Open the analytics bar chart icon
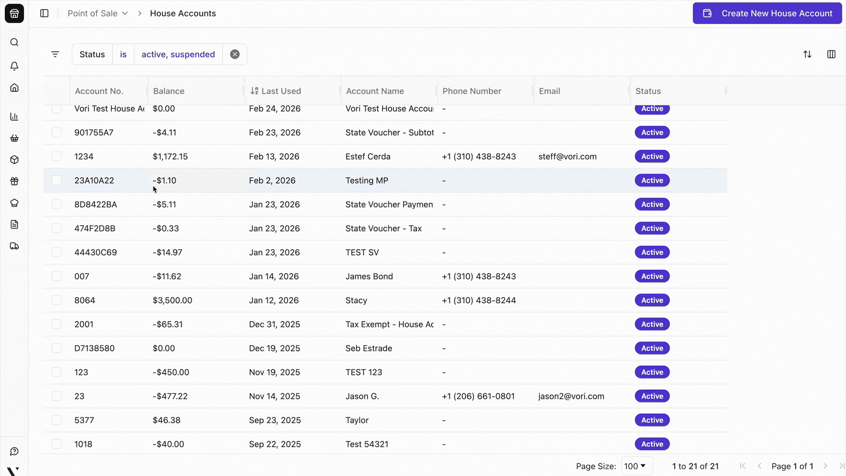This screenshot has width=846, height=476. pos(14,116)
